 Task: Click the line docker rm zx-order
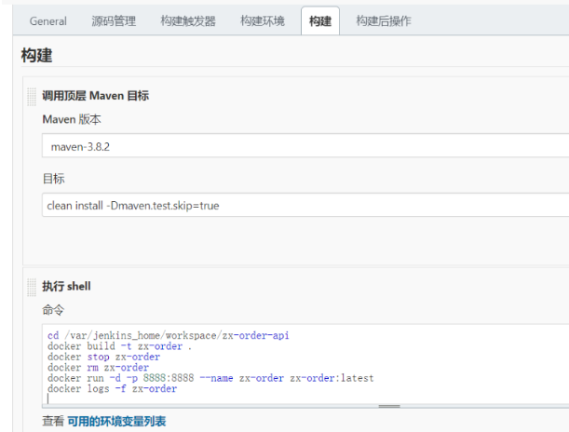tap(98, 368)
